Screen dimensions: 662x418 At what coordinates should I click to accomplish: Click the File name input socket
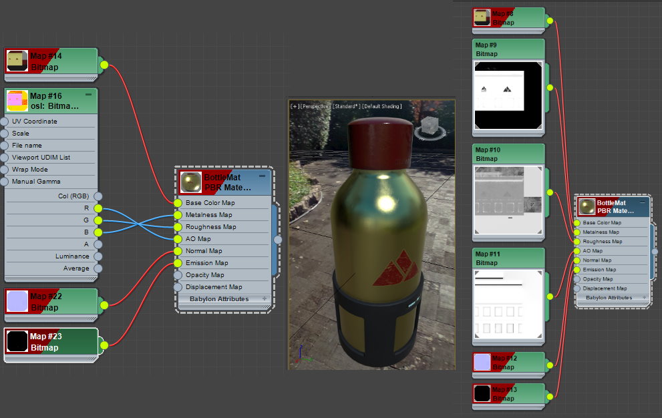(x=4, y=146)
